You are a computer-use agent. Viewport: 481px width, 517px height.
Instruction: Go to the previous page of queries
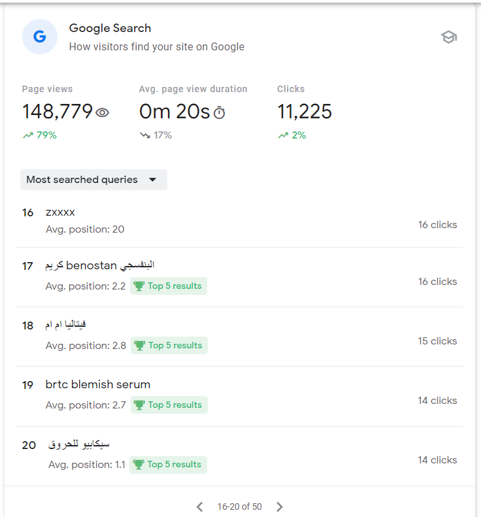tap(200, 507)
